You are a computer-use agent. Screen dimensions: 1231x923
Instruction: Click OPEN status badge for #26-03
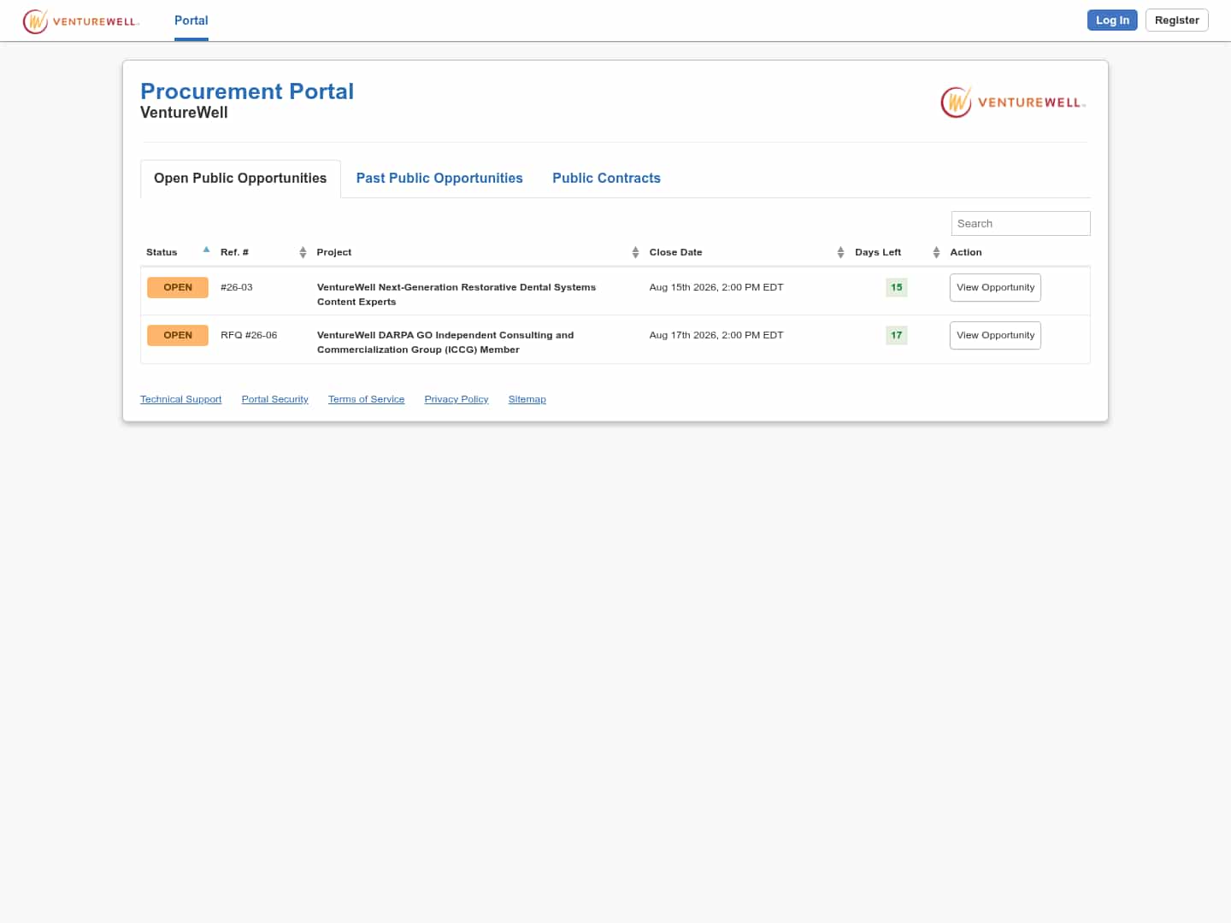pos(178,288)
